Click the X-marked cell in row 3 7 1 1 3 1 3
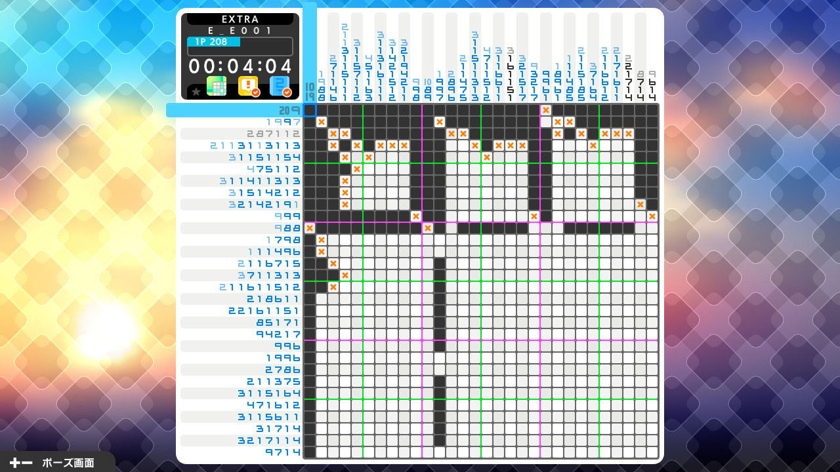The image size is (840, 472). (x=345, y=275)
